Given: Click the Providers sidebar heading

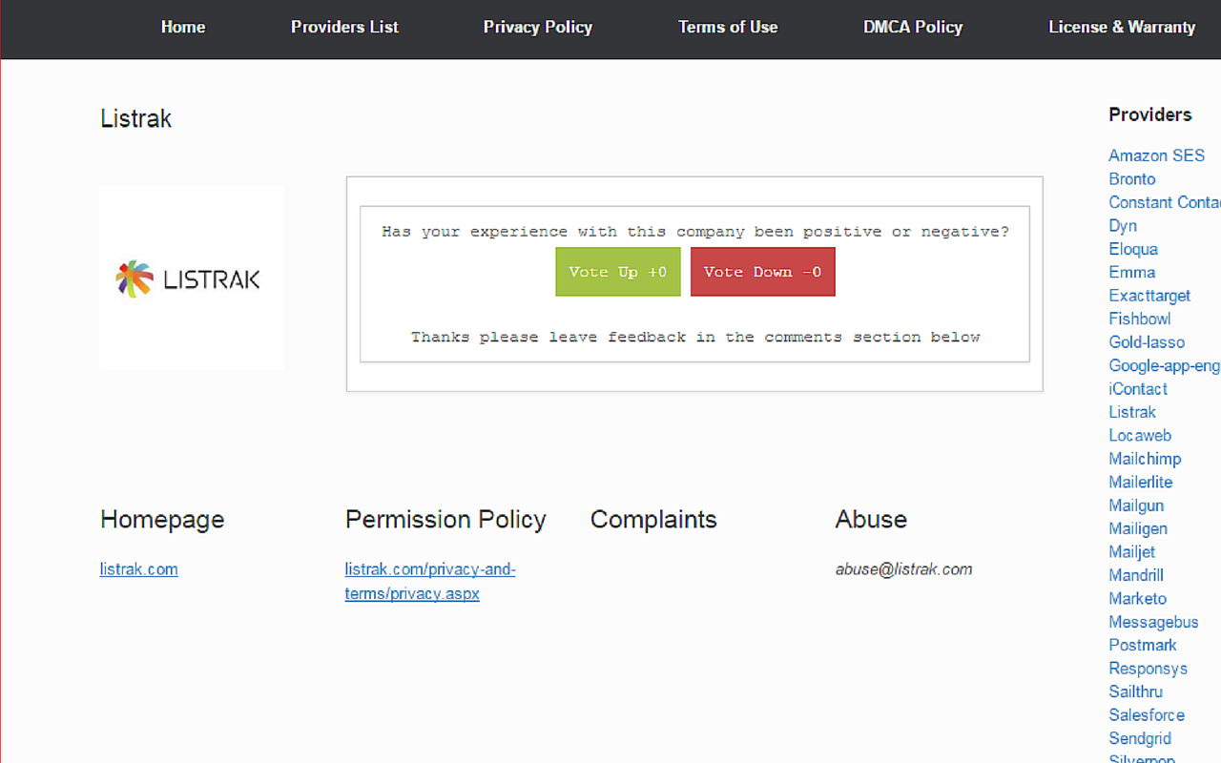Looking at the screenshot, I should [1150, 114].
